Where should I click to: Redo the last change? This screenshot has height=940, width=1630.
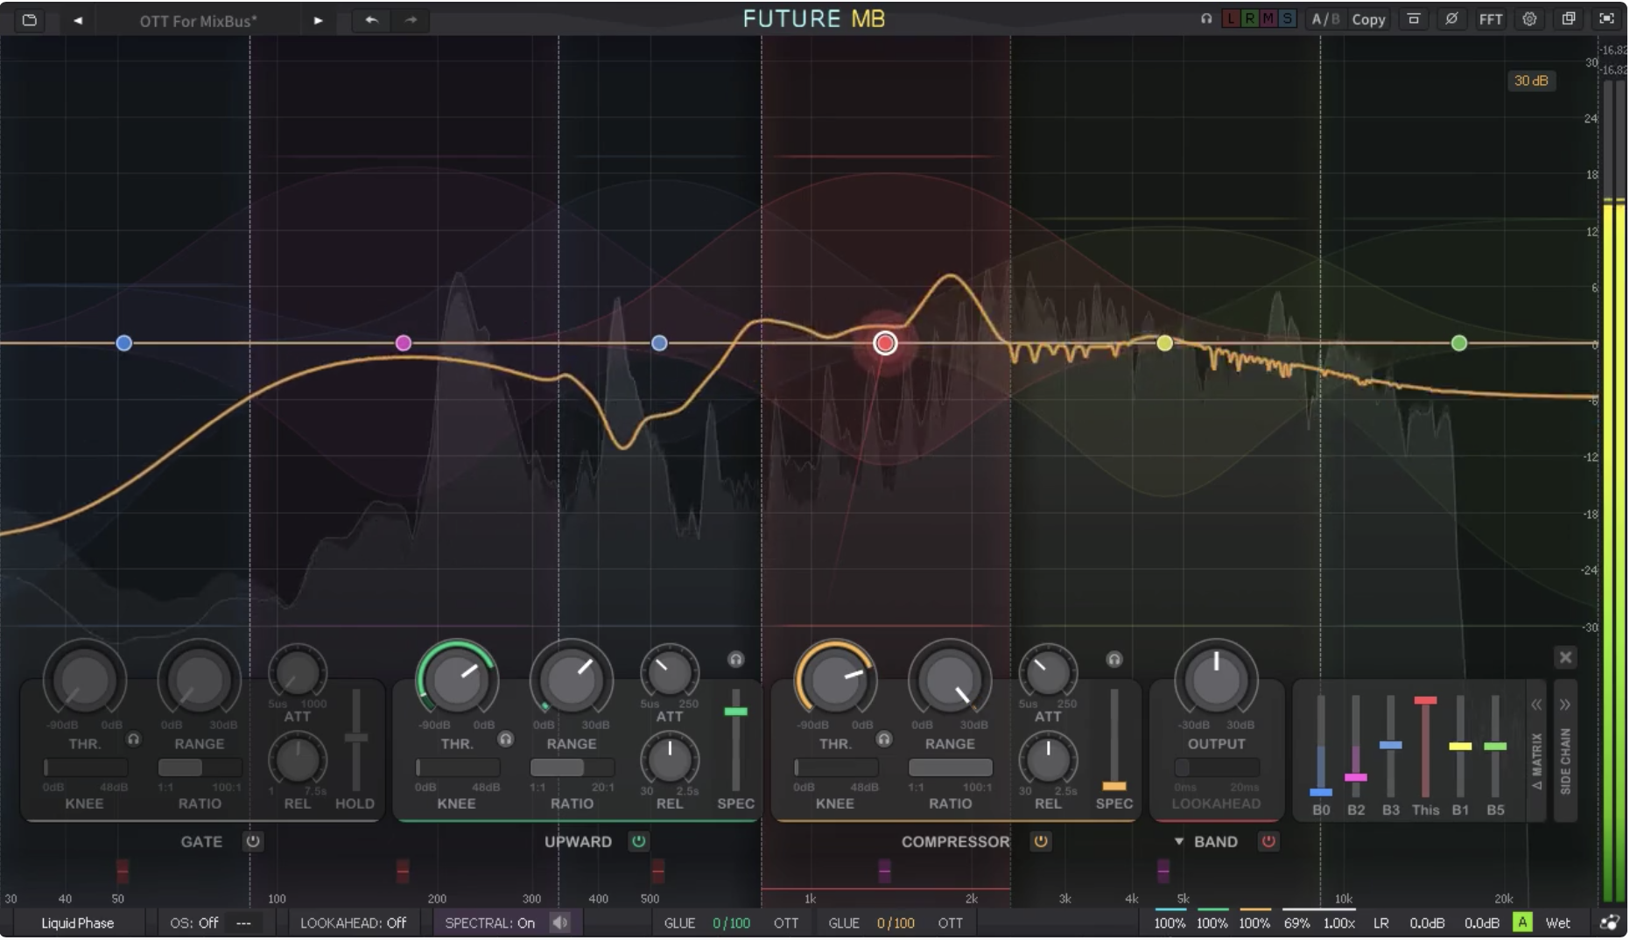411,19
